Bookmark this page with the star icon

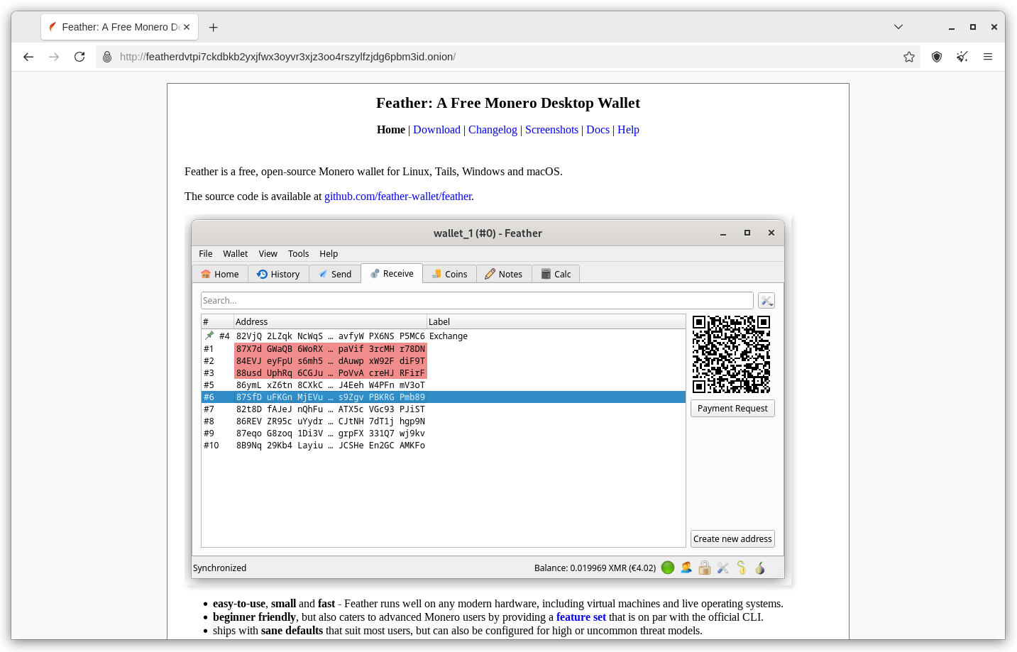909,57
